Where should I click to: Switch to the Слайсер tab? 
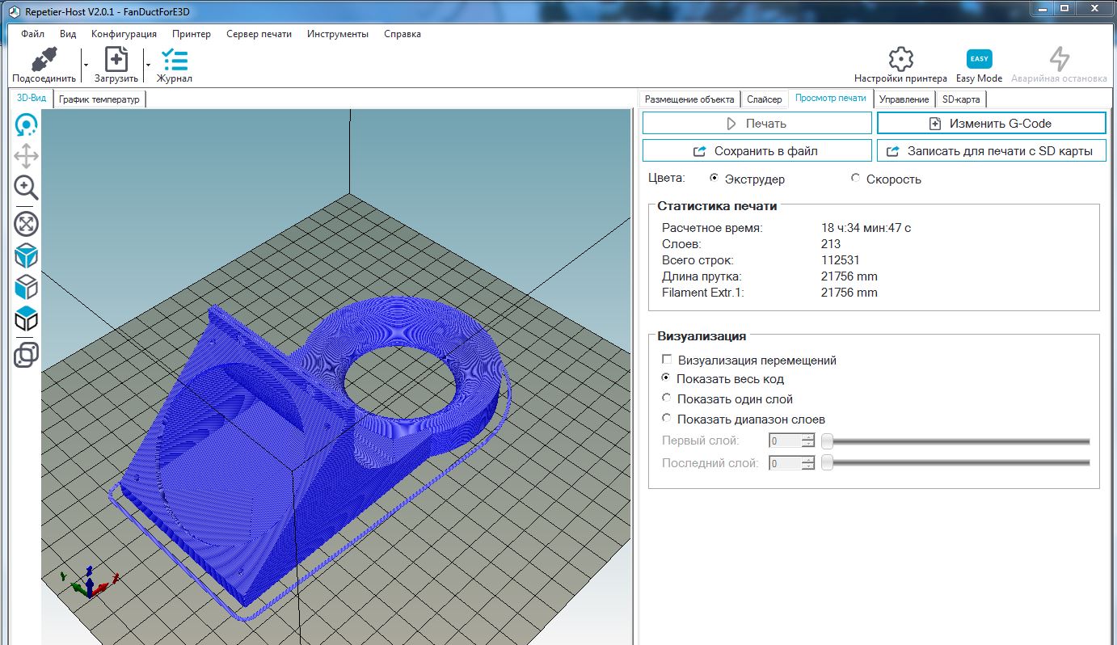point(764,99)
